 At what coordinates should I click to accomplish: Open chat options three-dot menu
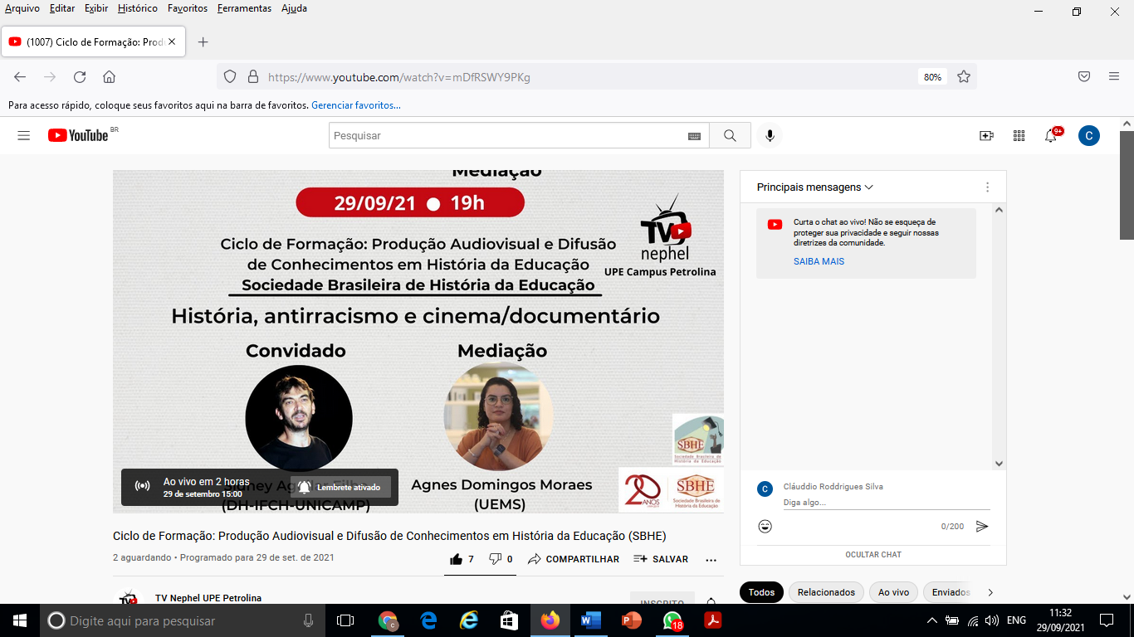click(987, 187)
